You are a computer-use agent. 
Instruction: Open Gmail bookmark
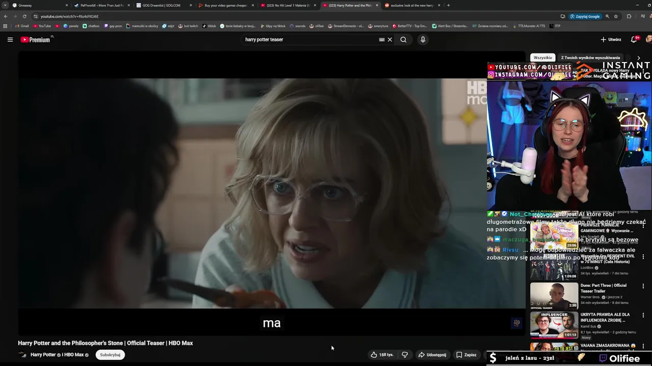coord(22,26)
